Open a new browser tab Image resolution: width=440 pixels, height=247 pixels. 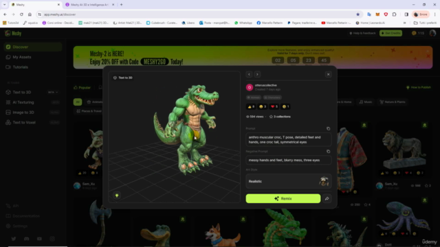click(x=121, y=5)
